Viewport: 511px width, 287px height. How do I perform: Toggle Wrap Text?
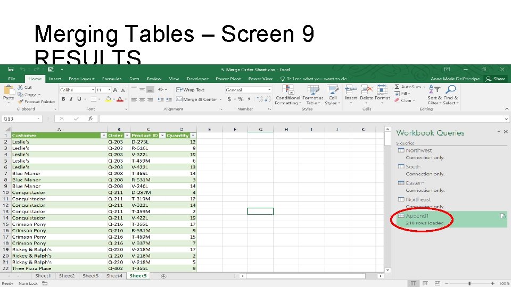[x=190, y=90]
